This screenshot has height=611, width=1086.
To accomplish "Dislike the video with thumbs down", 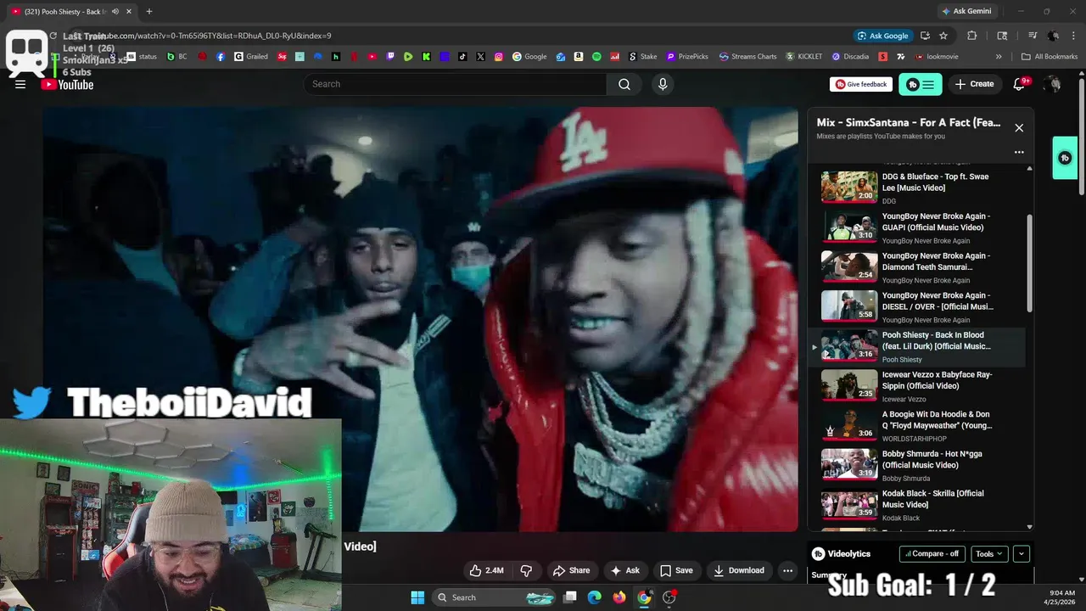I will tap(526, 570).
